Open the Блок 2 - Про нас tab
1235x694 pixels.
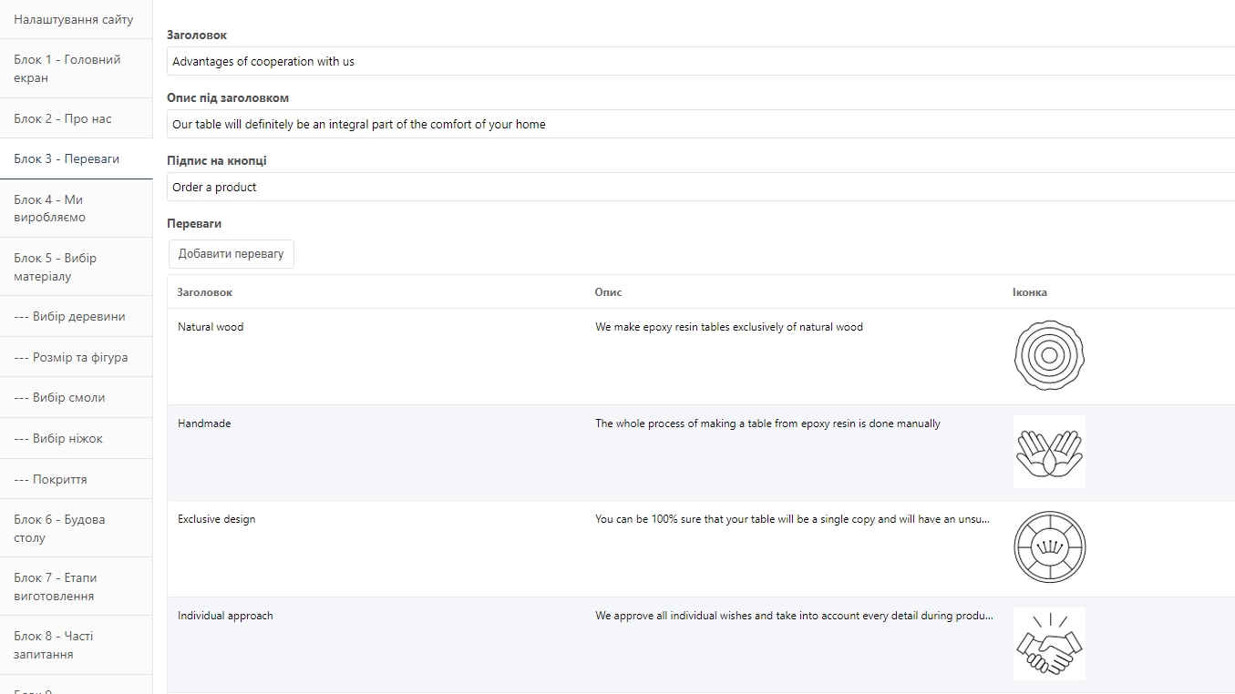pyautogui.click(x=76, y=118)
